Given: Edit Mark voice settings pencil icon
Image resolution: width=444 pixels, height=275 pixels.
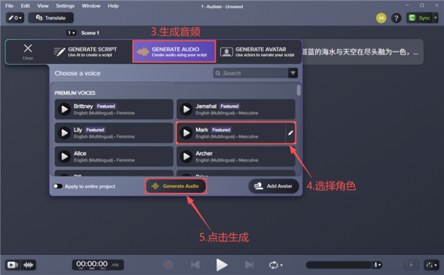Looking at the screenshot, I should [291, 133].
